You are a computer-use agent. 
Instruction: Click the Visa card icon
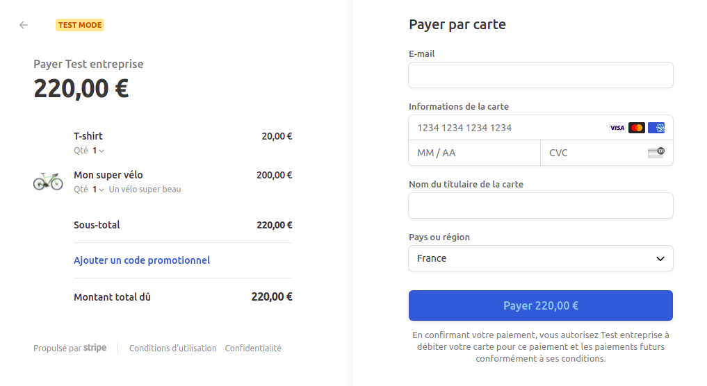point(617,128)
